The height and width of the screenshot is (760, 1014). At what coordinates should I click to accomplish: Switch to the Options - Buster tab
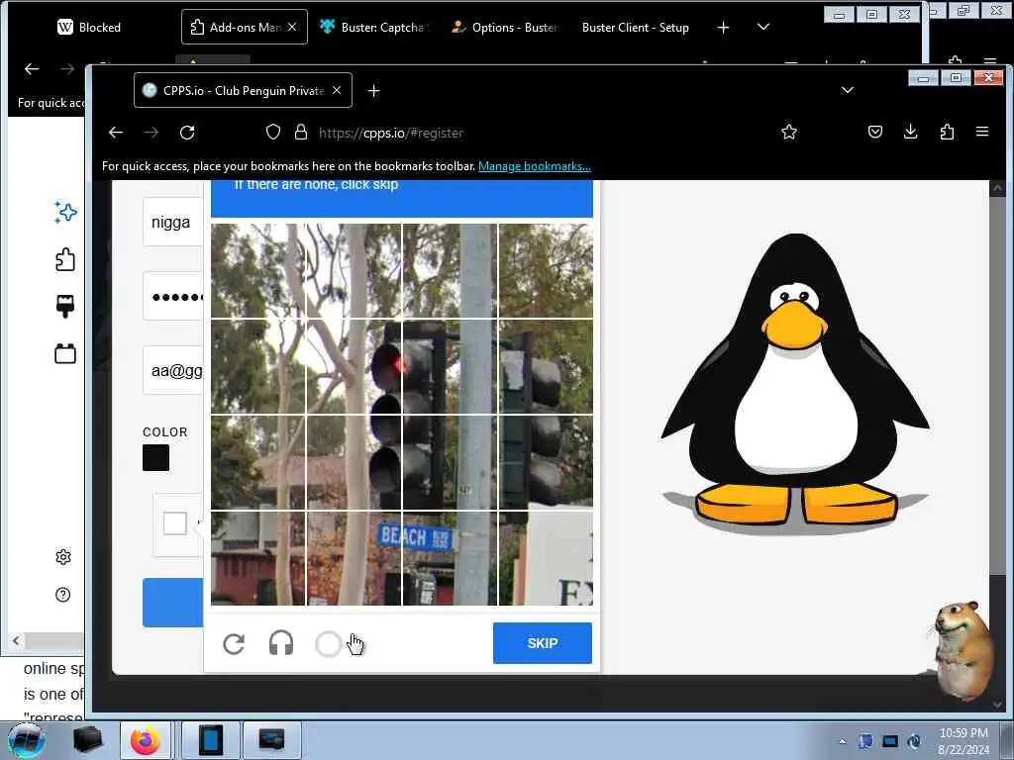[x=506, y=27]
